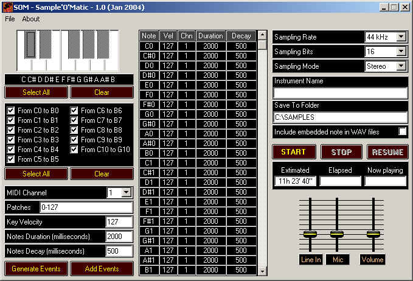Click the Save To Folder field

pos(340,117)
